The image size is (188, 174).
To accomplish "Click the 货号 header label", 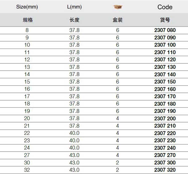I will (165, 20).
